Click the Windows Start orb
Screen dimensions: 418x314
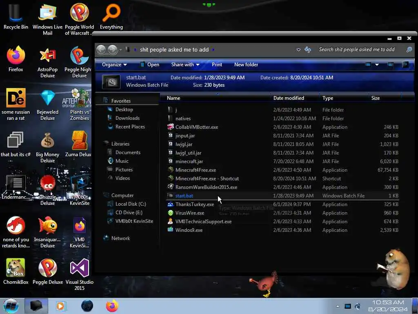(11, 306)
